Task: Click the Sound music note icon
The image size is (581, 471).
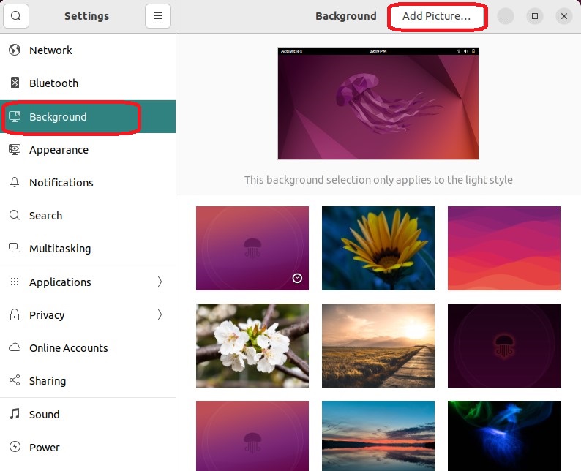Action: (15, 415)
